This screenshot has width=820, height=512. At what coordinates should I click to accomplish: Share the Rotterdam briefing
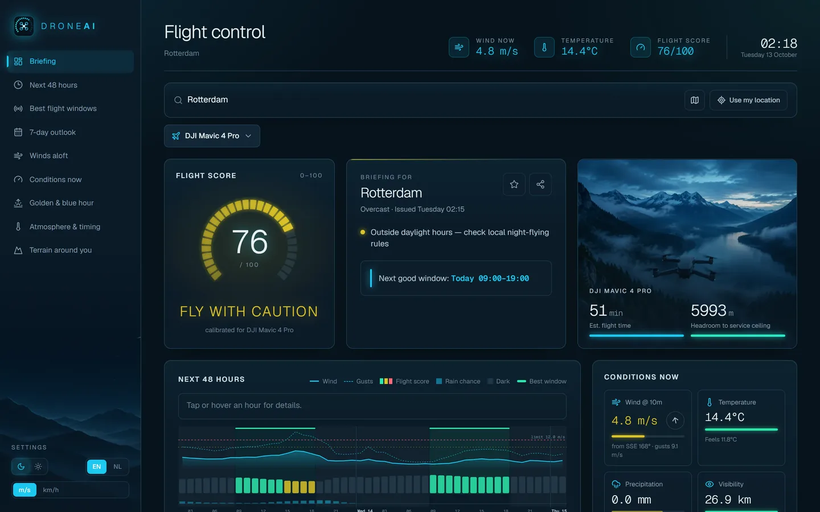point(540,184)
